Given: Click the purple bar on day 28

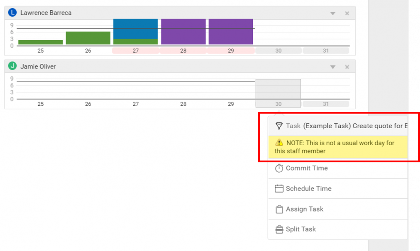Looking at the screenshot, I should 183,32.
